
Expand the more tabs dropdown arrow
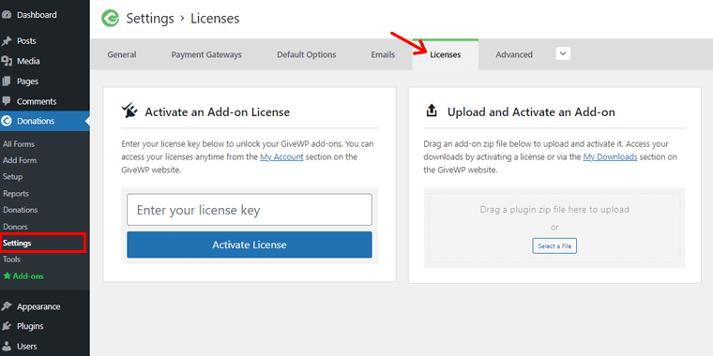click(563, 54)
